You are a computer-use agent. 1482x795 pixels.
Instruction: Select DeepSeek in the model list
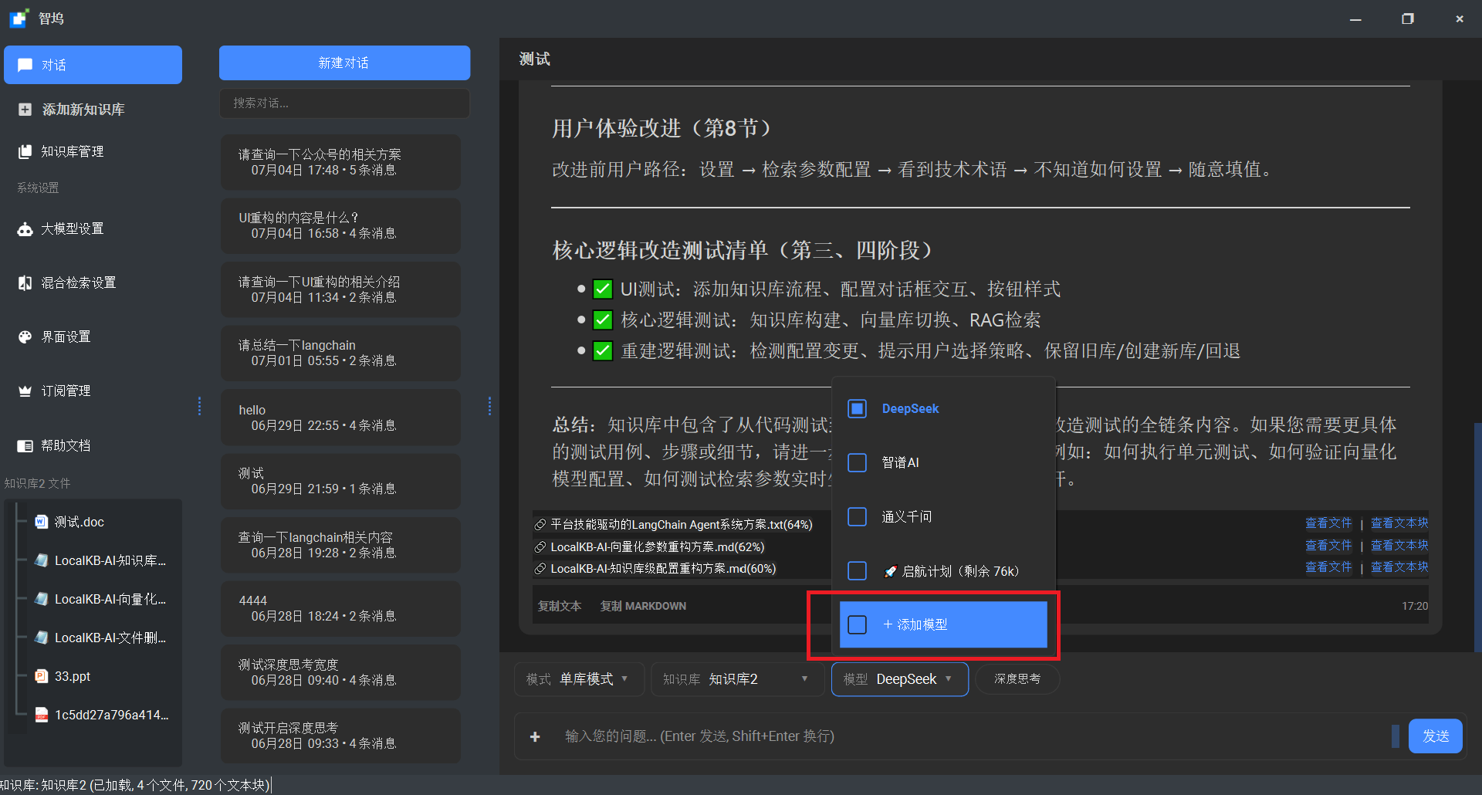[943, 408]
